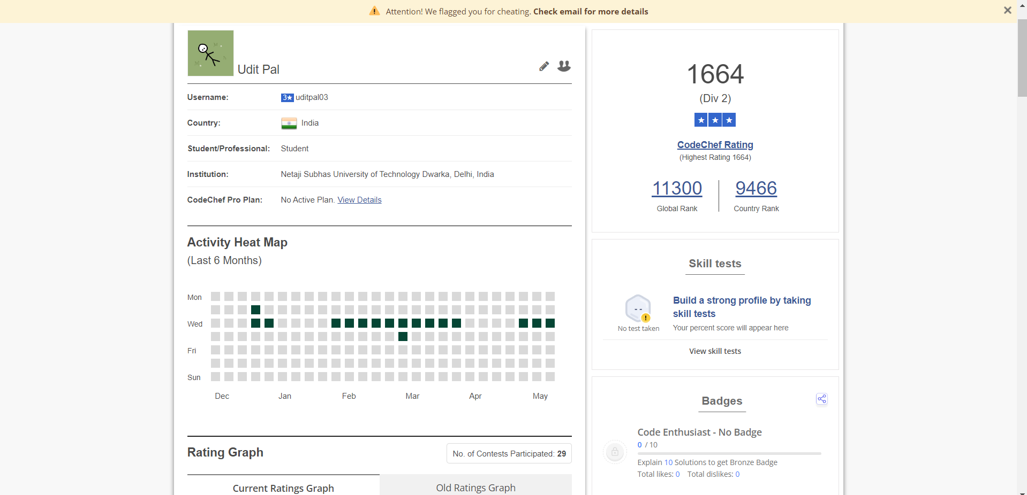The image size is (1027, 495).
Task: Click Activity Heat Map heading
Action: [x=237, y=243]
